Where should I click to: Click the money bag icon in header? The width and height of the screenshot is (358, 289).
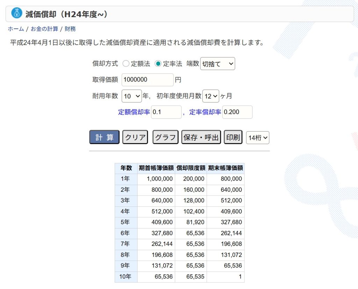[17, 13]
